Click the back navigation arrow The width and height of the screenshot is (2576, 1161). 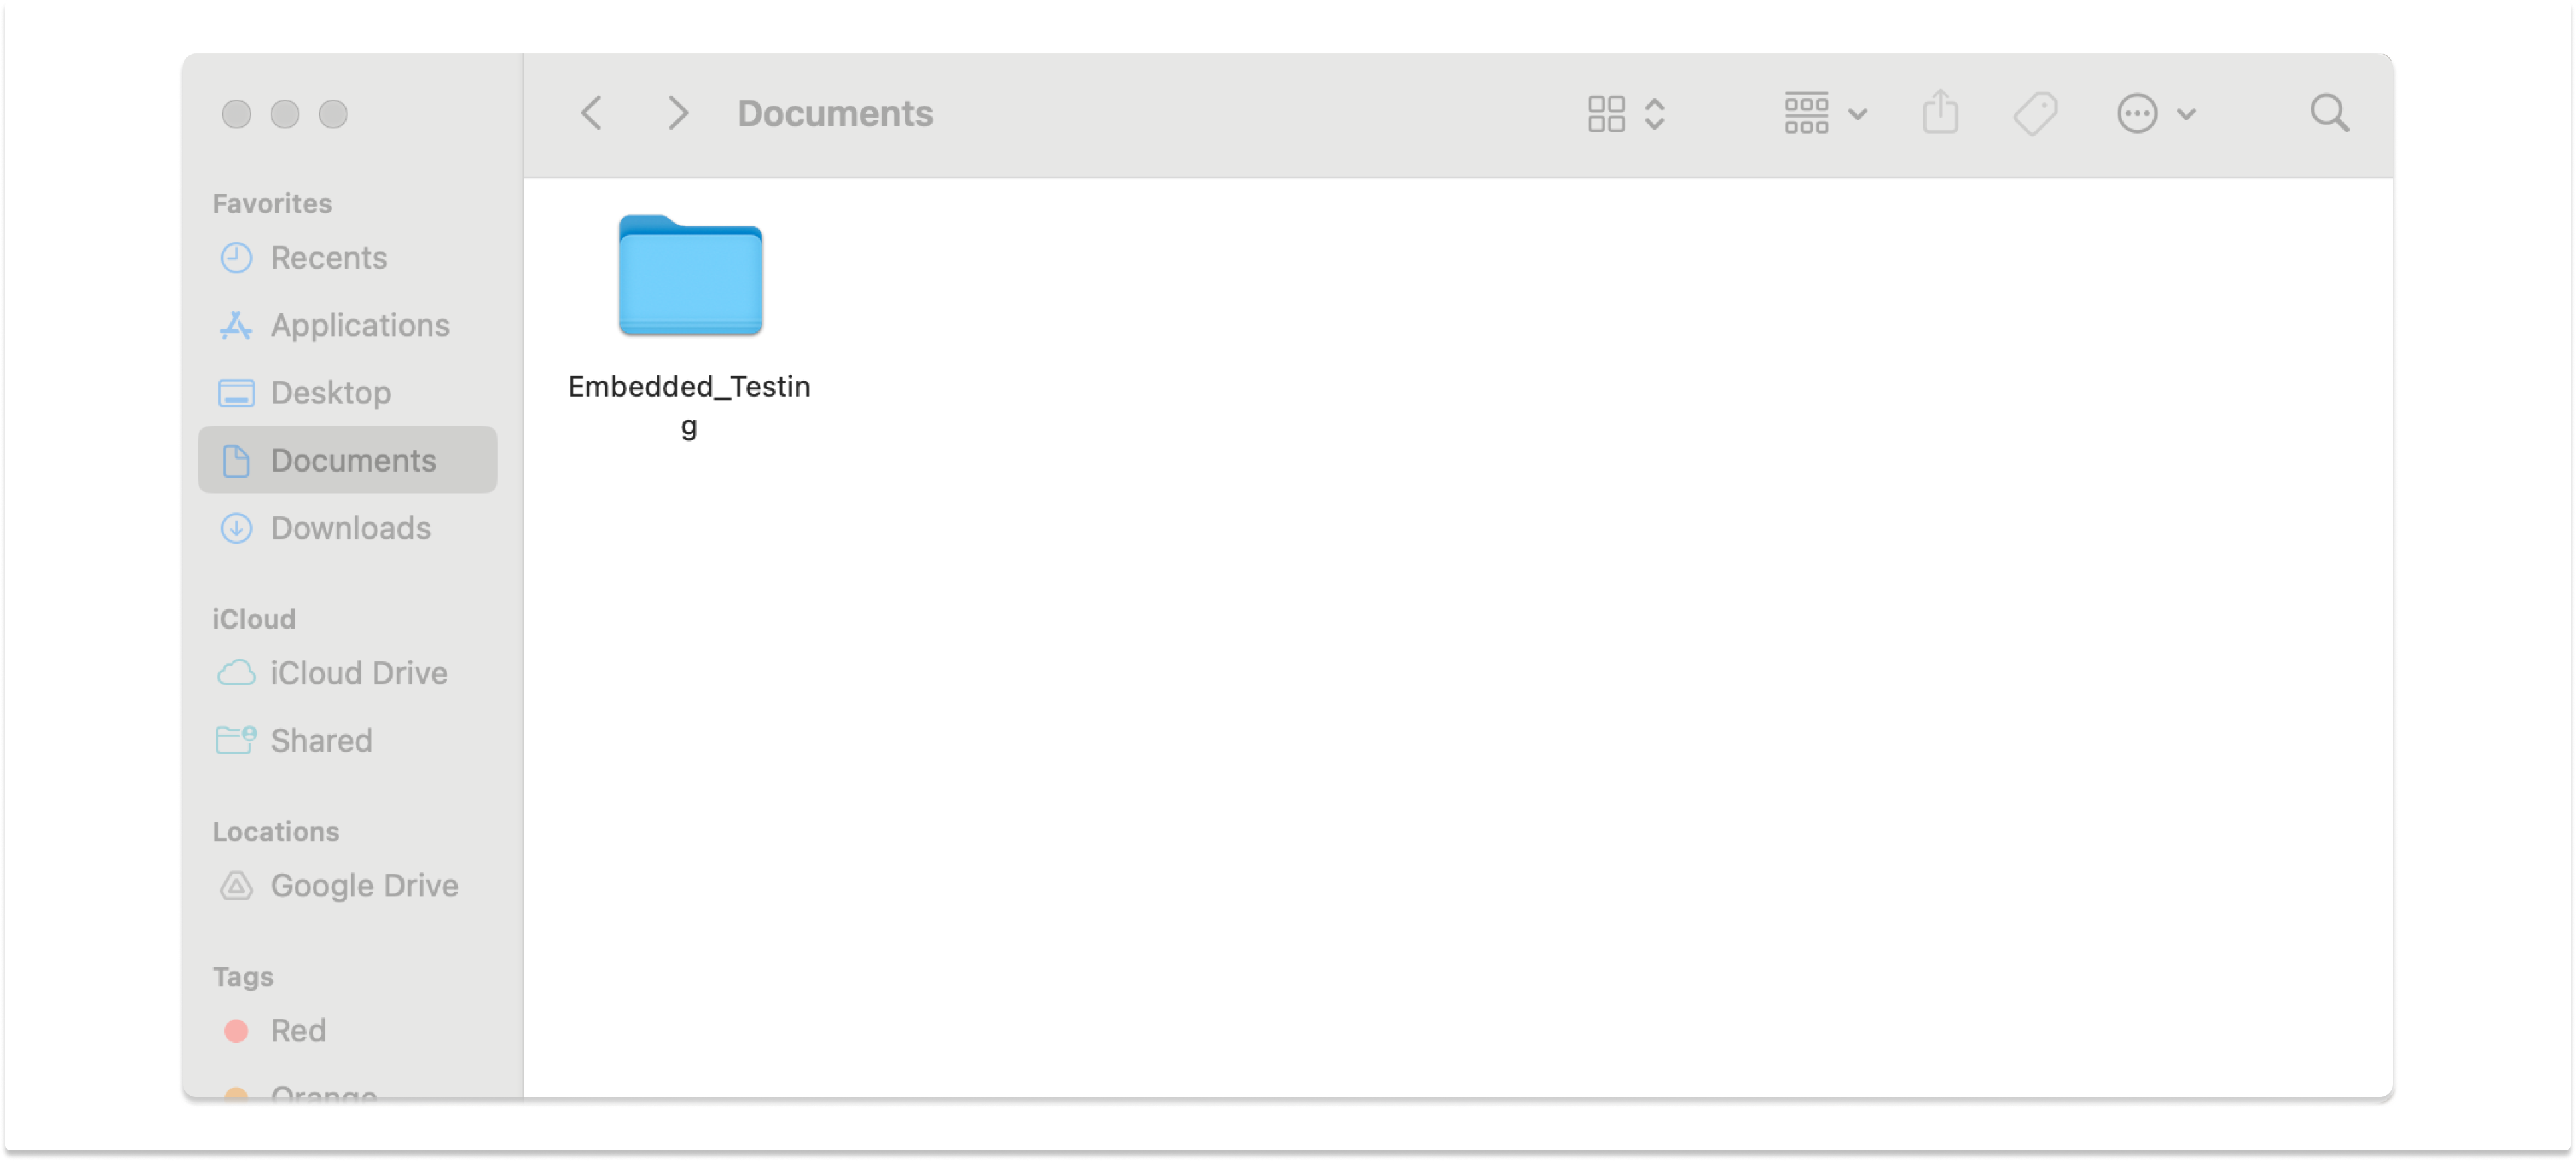coord(591,113)
